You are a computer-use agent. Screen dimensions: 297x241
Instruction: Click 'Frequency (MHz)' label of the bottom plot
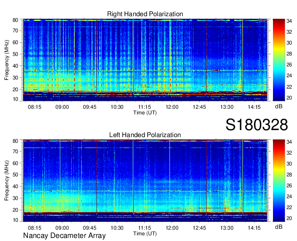pos(7,181)
